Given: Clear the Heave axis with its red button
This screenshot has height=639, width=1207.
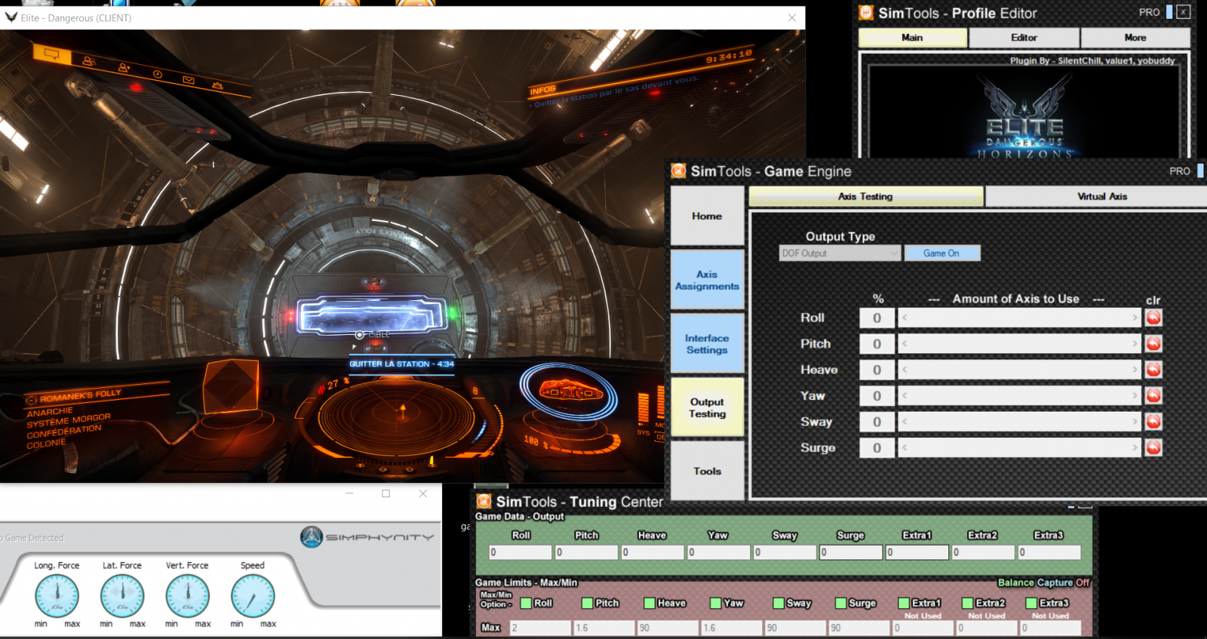Looking at the screenshot, I should (1153, 370).
